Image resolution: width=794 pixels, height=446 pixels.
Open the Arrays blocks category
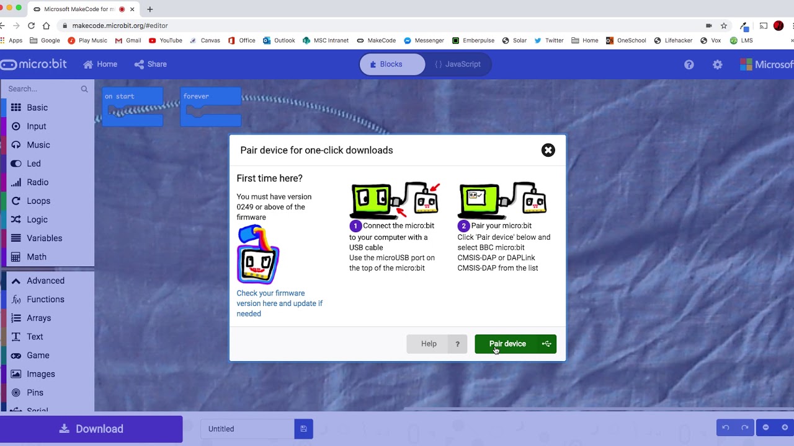[x=48, y=318]
